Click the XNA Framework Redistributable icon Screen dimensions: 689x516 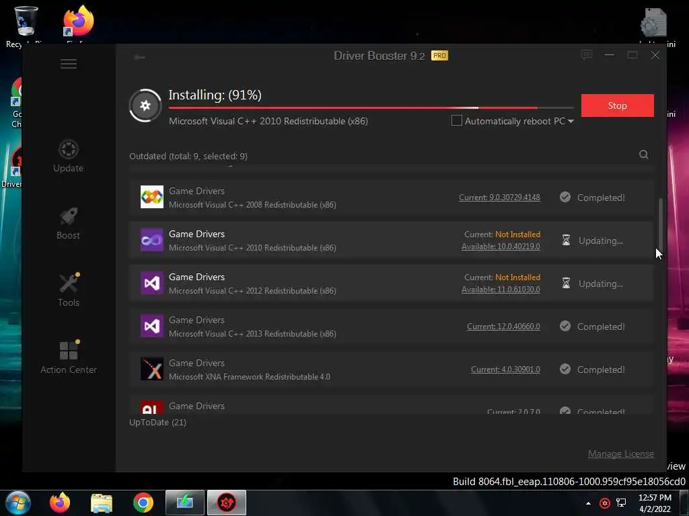152,369
